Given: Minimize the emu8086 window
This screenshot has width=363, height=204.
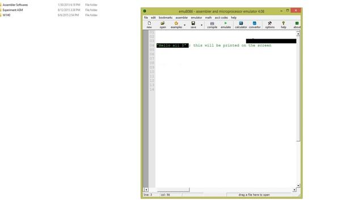Looking at the screenshot, I should pos(281,11).
